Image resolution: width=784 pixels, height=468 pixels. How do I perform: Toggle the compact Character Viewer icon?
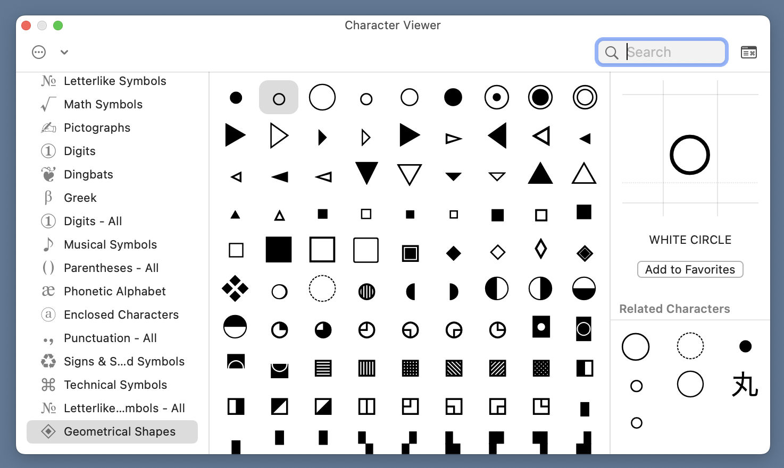point(748,52)
